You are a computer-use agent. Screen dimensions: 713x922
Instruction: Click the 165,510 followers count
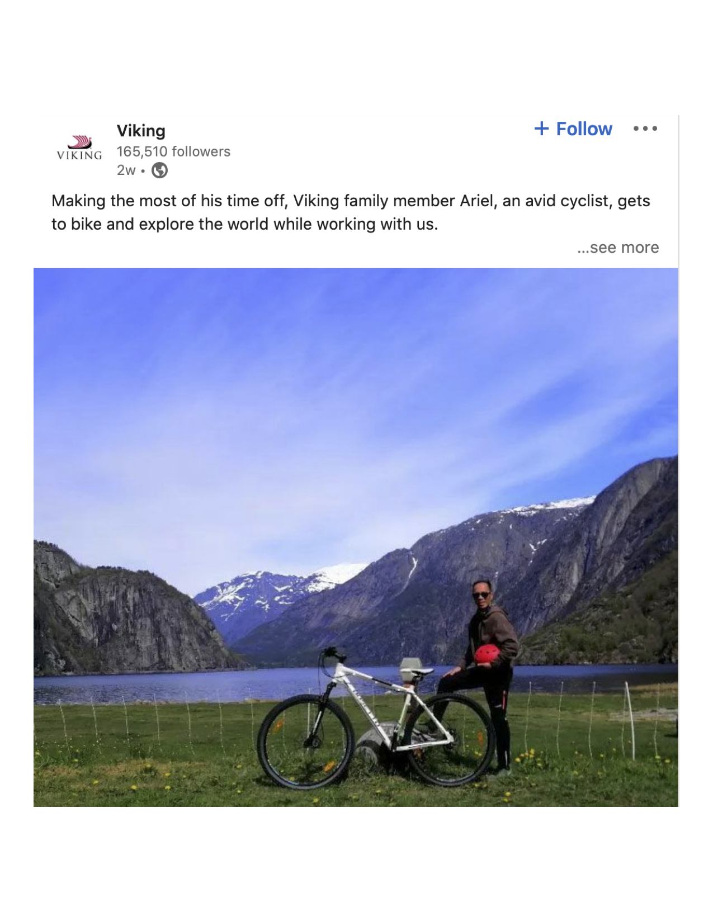pyautogui.click(x=173, y=151)
